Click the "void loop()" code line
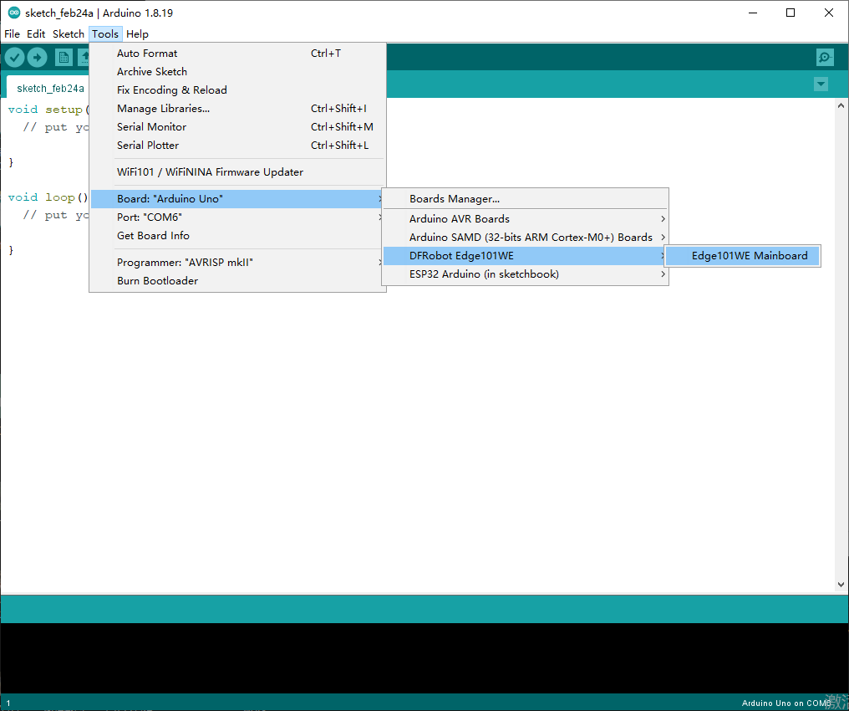Viewport: 849px width, 711px height. (x=48, y=197)
